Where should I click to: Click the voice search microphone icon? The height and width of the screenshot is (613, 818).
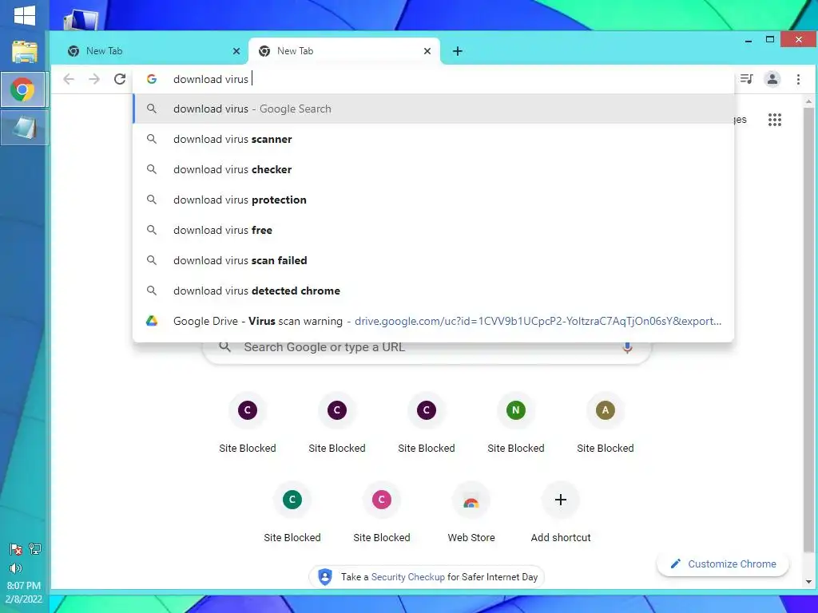[628, 348]
